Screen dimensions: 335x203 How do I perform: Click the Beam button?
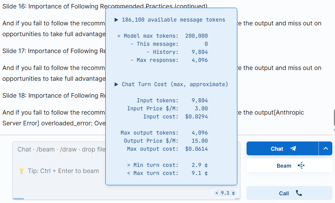tap(289, 166)
